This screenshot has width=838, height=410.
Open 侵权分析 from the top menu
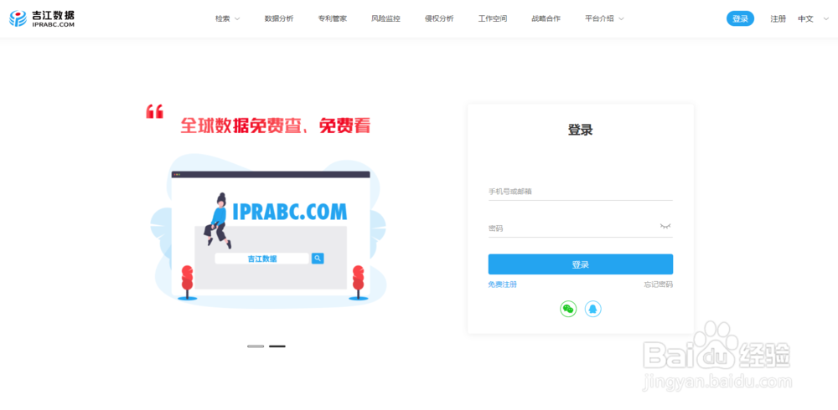pos(439,18)
